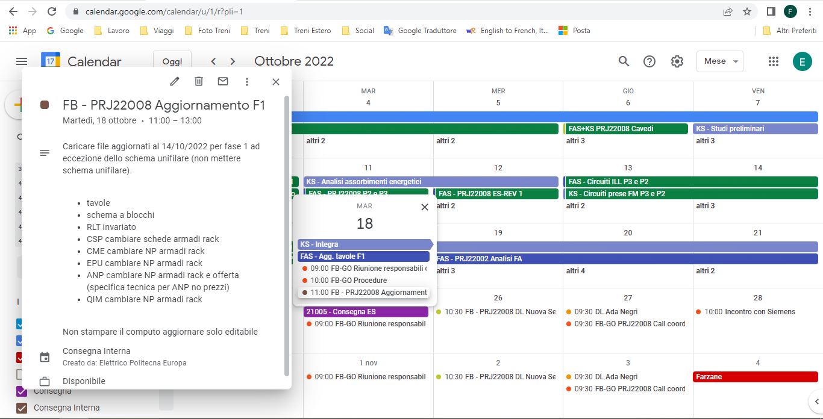This screenshot has height=419, width=823.
Task: Toggle the Consegna Interna calendar checkbox
Action: point(22,408)
